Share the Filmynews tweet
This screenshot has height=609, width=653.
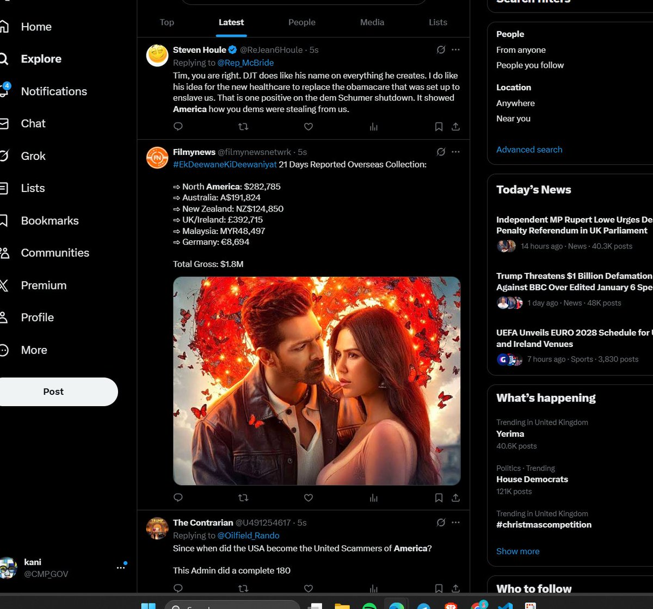click(x=456, y=498)
